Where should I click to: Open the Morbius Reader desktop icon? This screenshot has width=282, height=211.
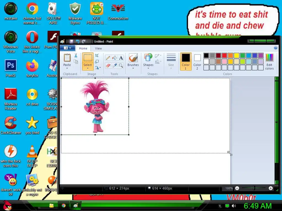[11, 99]
